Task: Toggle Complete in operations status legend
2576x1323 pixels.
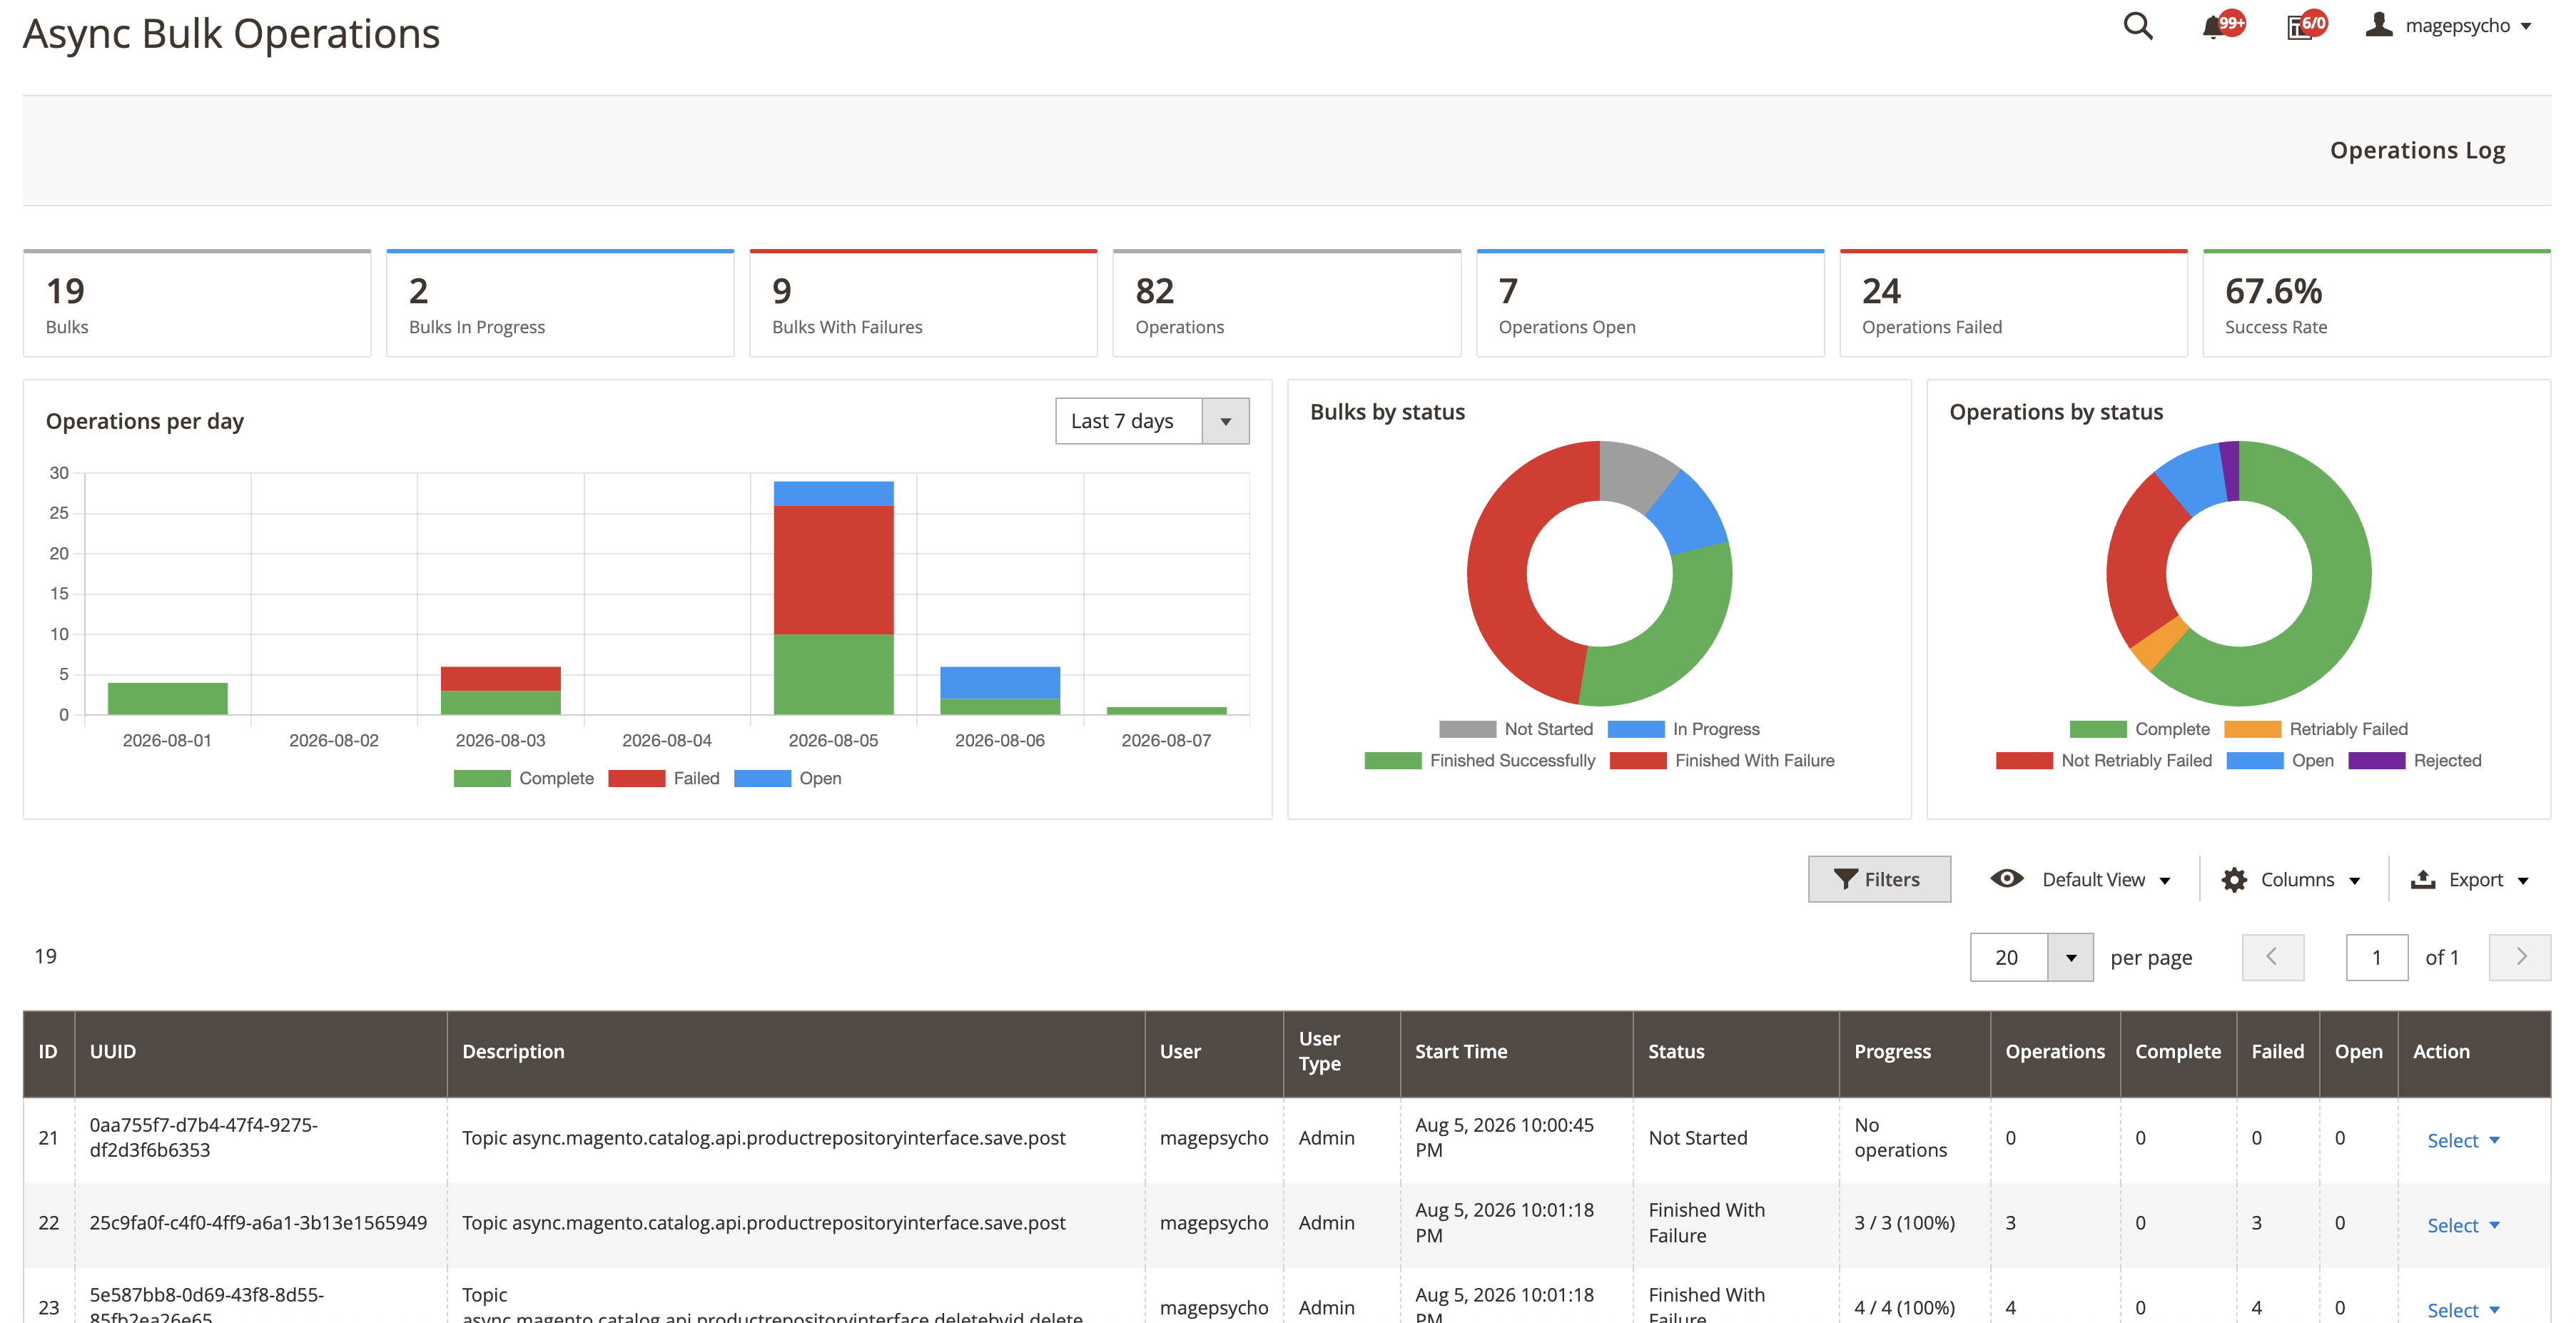Action: 2140,729
